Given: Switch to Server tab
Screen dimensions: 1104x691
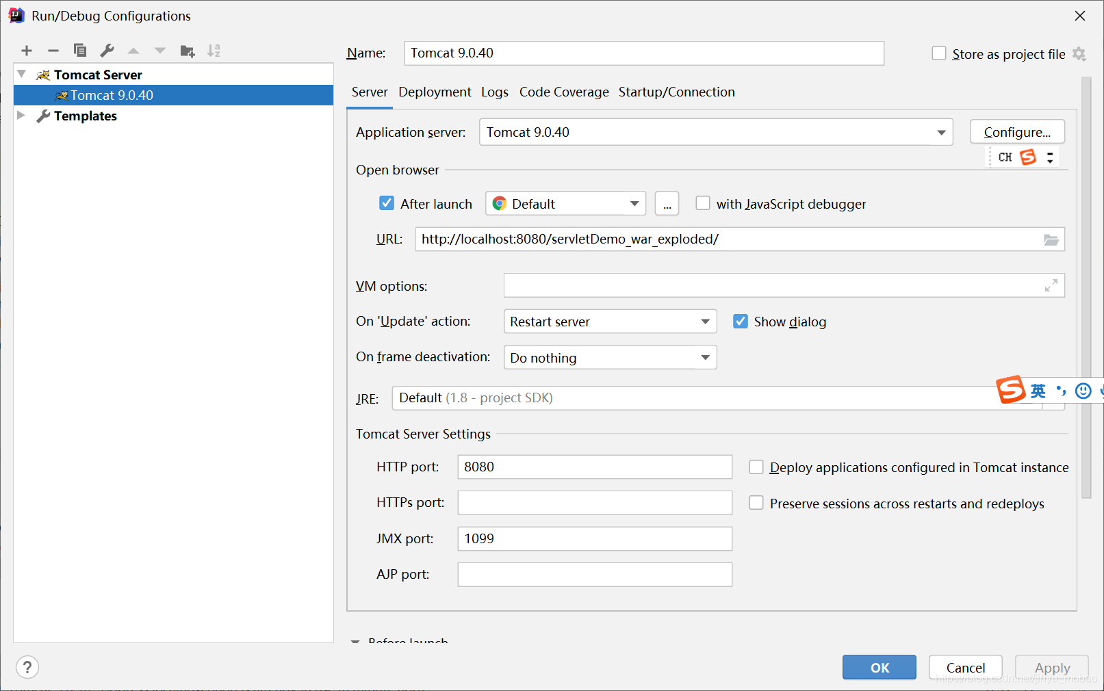Looking at the screenshot, I should (370, 92).
